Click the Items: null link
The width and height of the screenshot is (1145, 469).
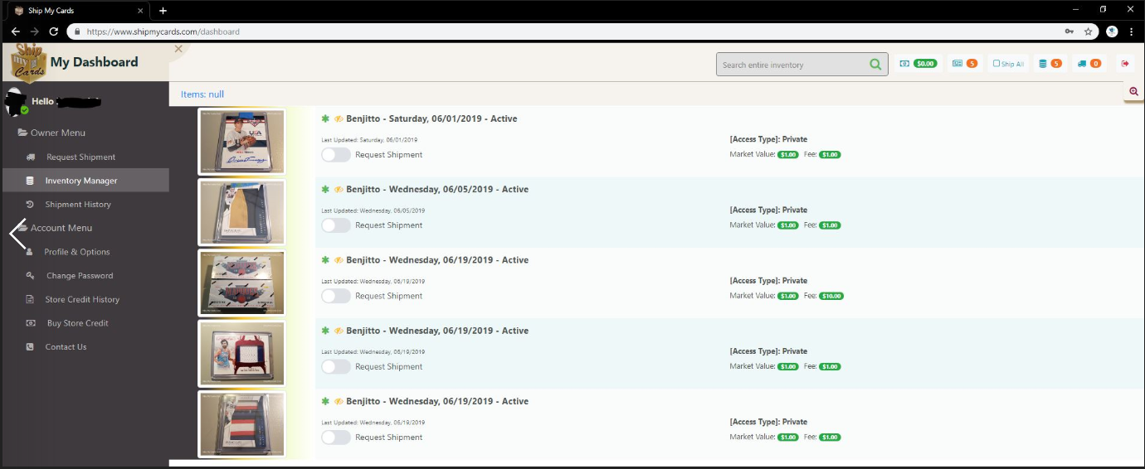click(202, 94)
